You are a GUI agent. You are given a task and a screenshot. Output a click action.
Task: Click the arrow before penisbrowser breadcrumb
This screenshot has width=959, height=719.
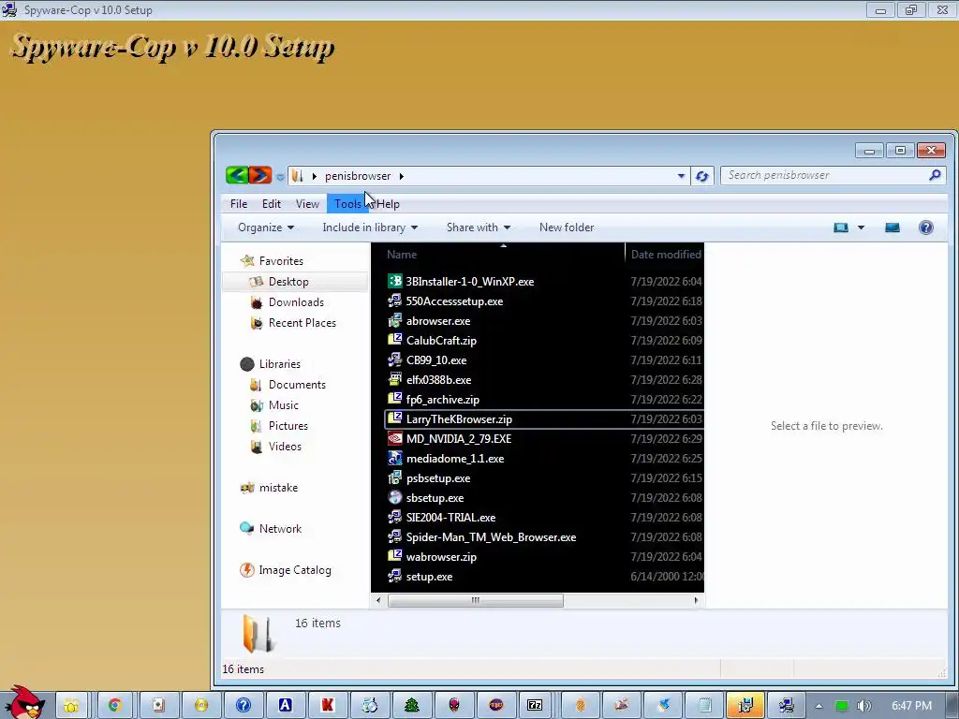[x=315, y=176]
